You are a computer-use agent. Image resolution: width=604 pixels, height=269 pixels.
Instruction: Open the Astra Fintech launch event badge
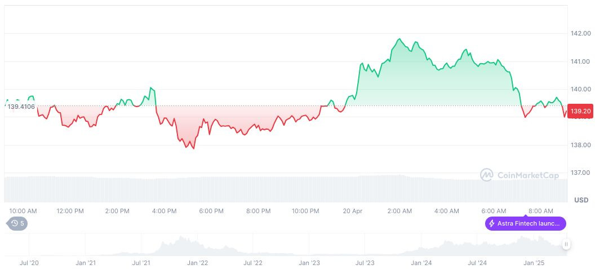(x=525, y=224)
